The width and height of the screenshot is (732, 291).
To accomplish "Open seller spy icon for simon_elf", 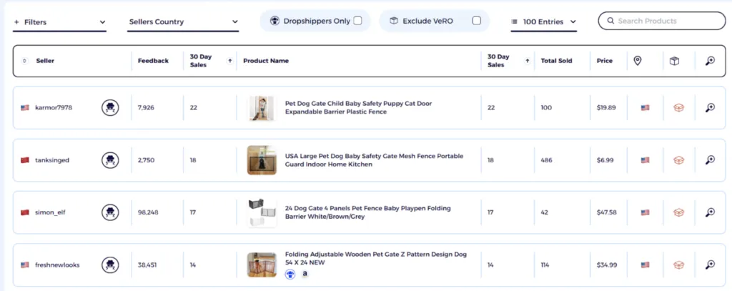I will pos(110,212).
